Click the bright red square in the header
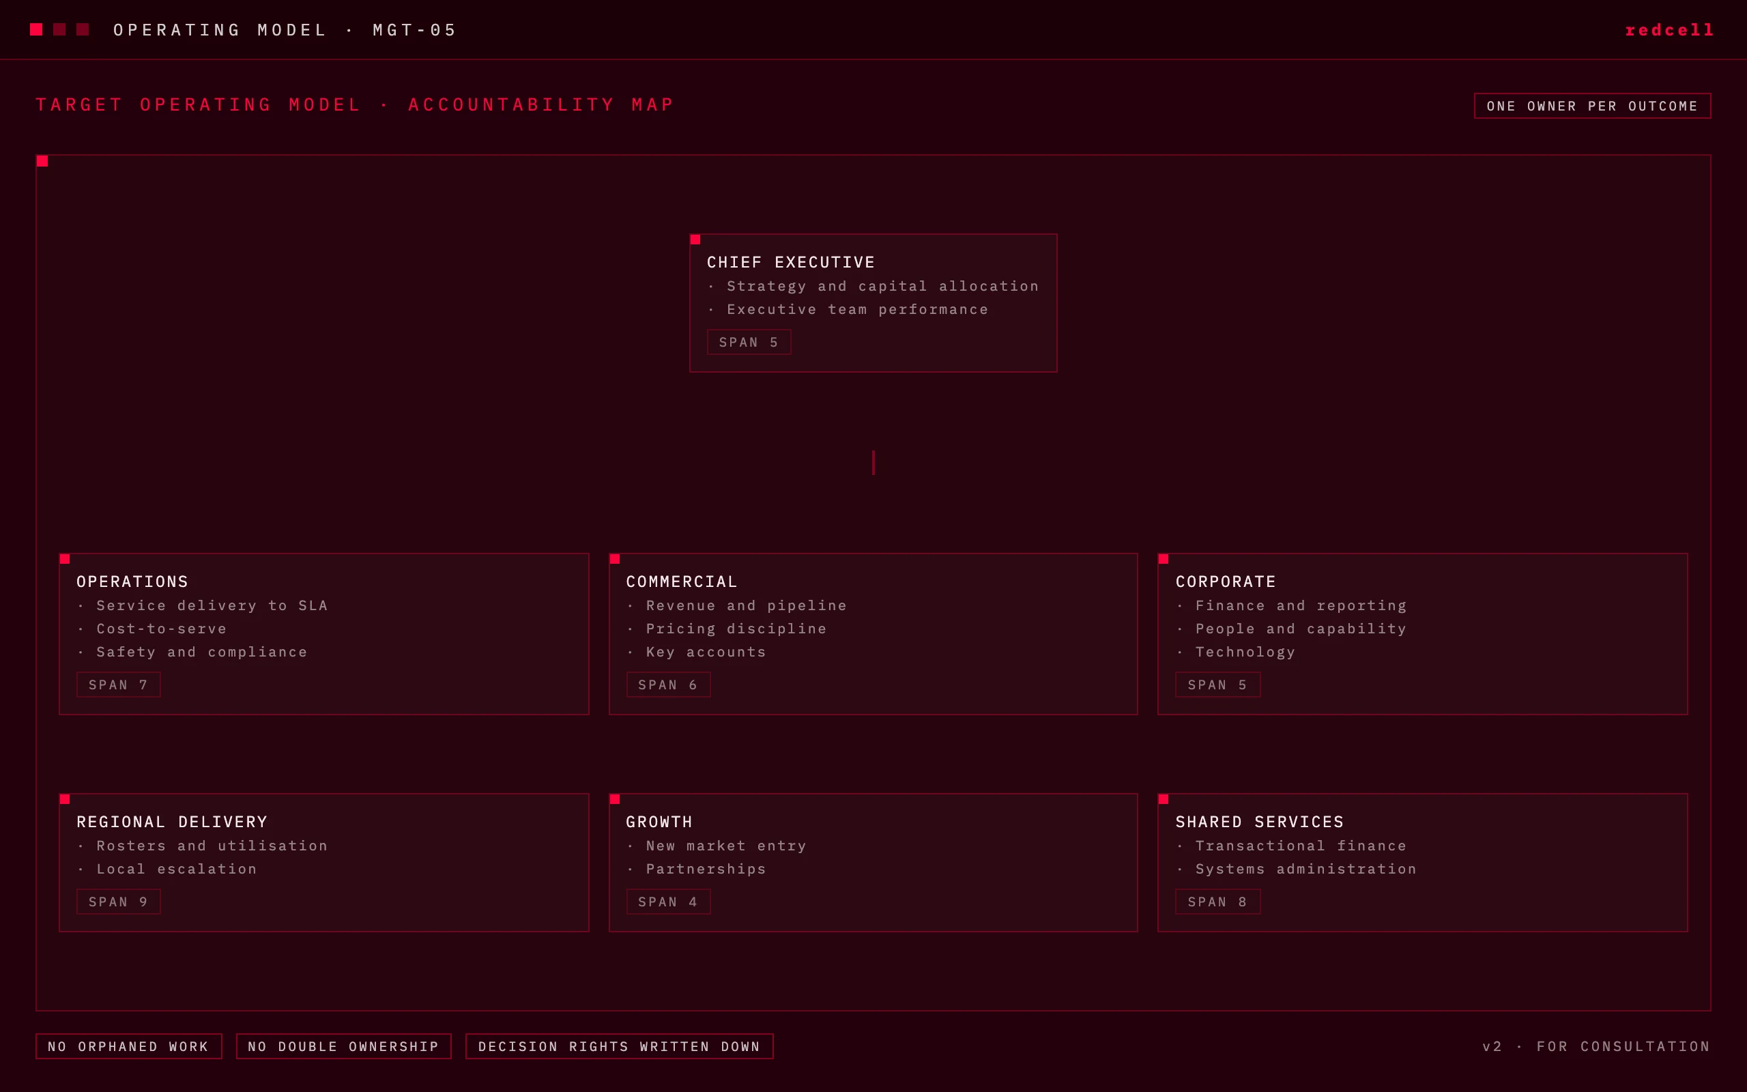 pos(36,29)
